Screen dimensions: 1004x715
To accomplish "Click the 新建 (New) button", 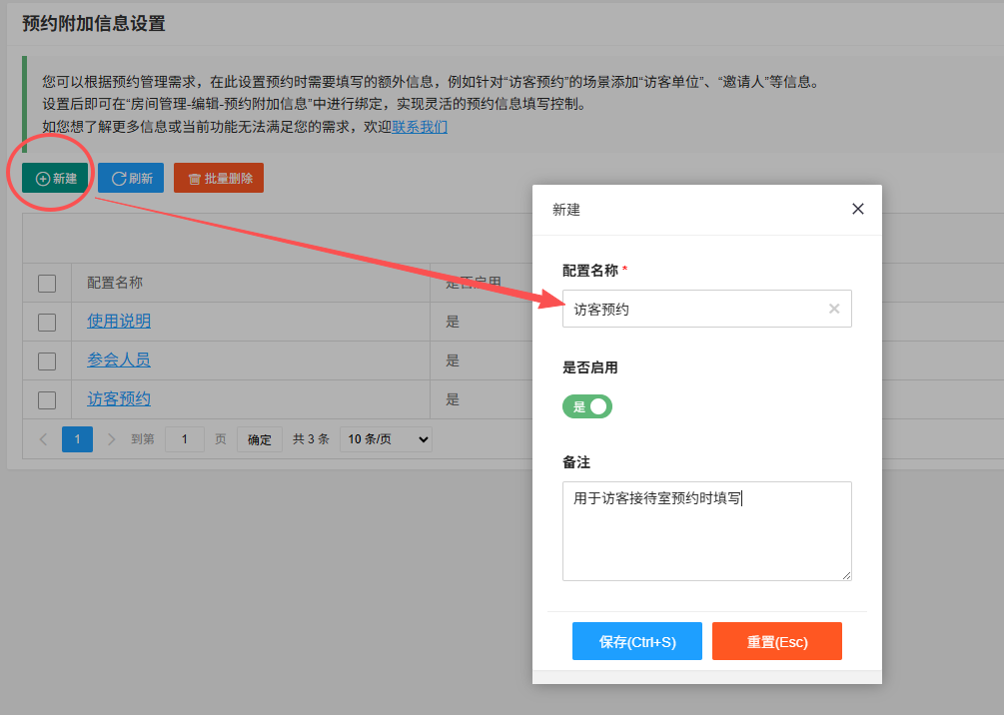I will [x=56, y=179].
